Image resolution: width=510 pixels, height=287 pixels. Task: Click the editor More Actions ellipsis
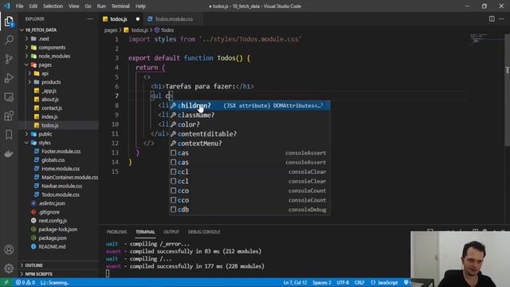point(501,19)
